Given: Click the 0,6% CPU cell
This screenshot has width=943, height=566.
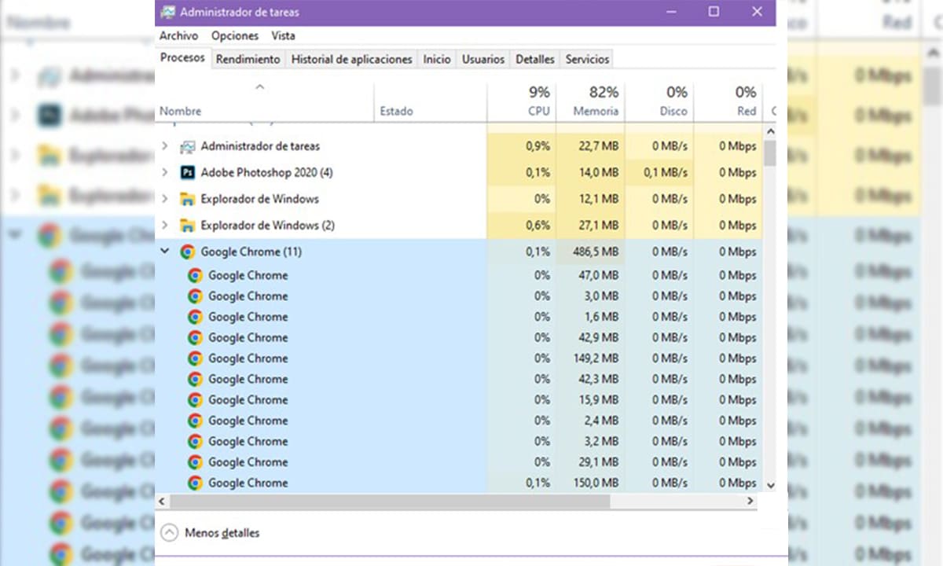Looking at the screenshot, I should point(522,226).
